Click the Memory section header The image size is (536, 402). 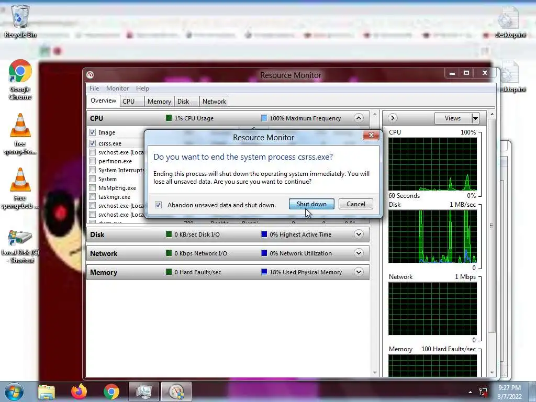[228, 272]
